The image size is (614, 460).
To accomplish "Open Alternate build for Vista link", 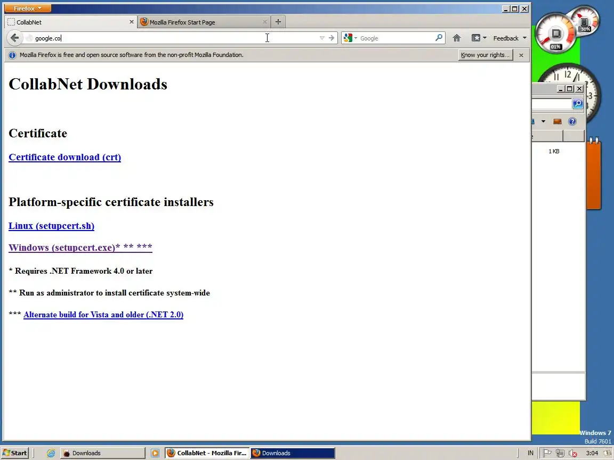I will [x=103, y=315].
